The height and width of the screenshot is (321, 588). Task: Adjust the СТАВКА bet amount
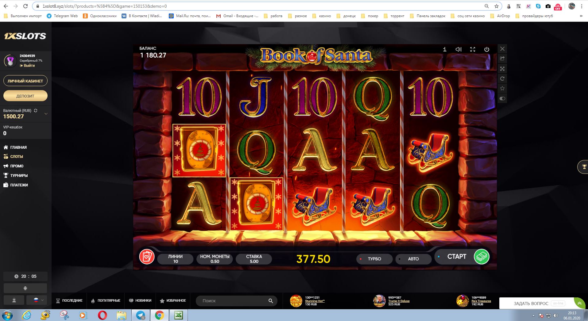coord(254,259)
